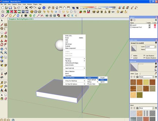Choose Static from State submenu
The width and height of the screenshot is (158, 121).
coord(102,80)
